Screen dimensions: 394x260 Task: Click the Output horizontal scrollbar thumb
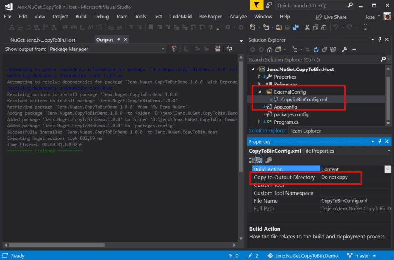tap(57, 245)
